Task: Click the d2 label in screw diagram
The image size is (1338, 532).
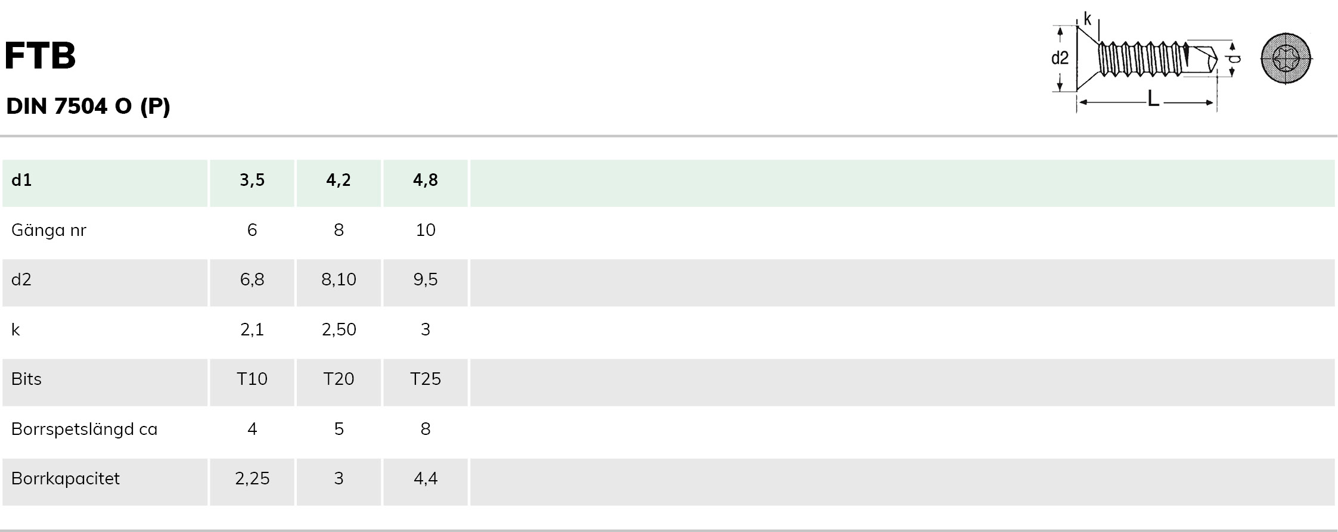Action: point(1060,58)
